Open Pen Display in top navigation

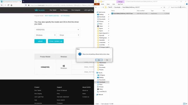64,10
